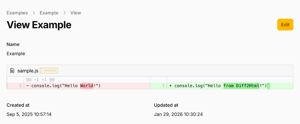This screenshot has width=300, height=124.
Task: Select the sample.js file name
Action: 28,70
